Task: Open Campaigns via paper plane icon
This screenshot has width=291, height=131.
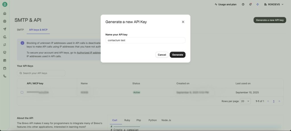Action: (x=5, y=29)
